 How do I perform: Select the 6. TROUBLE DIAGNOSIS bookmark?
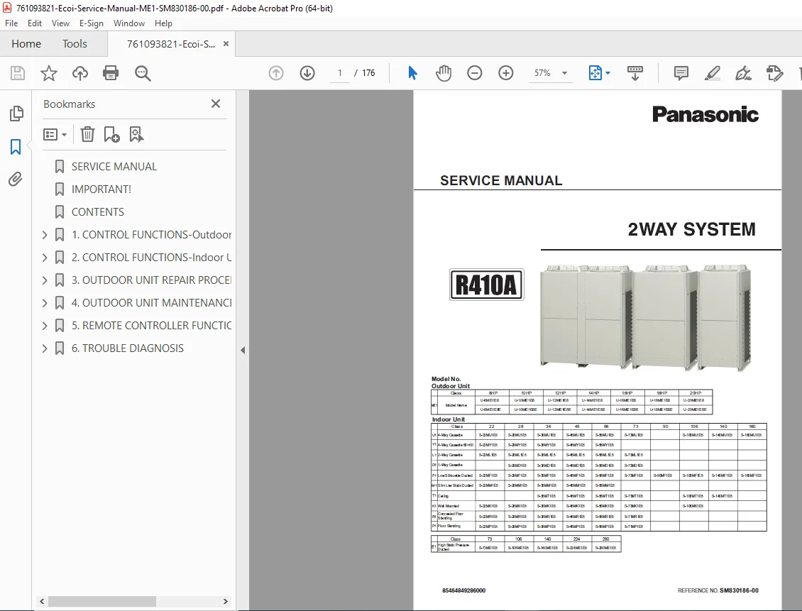click(x=127, y=348)
